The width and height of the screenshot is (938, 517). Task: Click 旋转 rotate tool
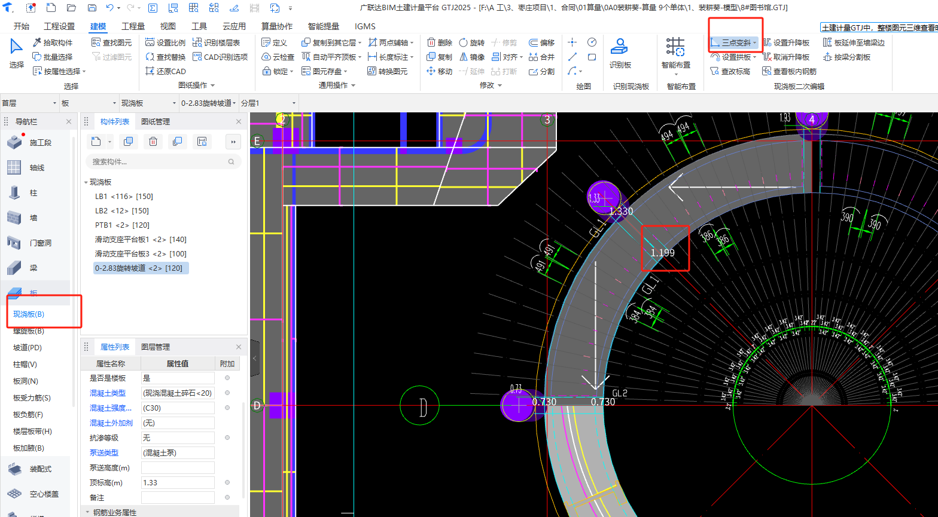coord(471,42)
